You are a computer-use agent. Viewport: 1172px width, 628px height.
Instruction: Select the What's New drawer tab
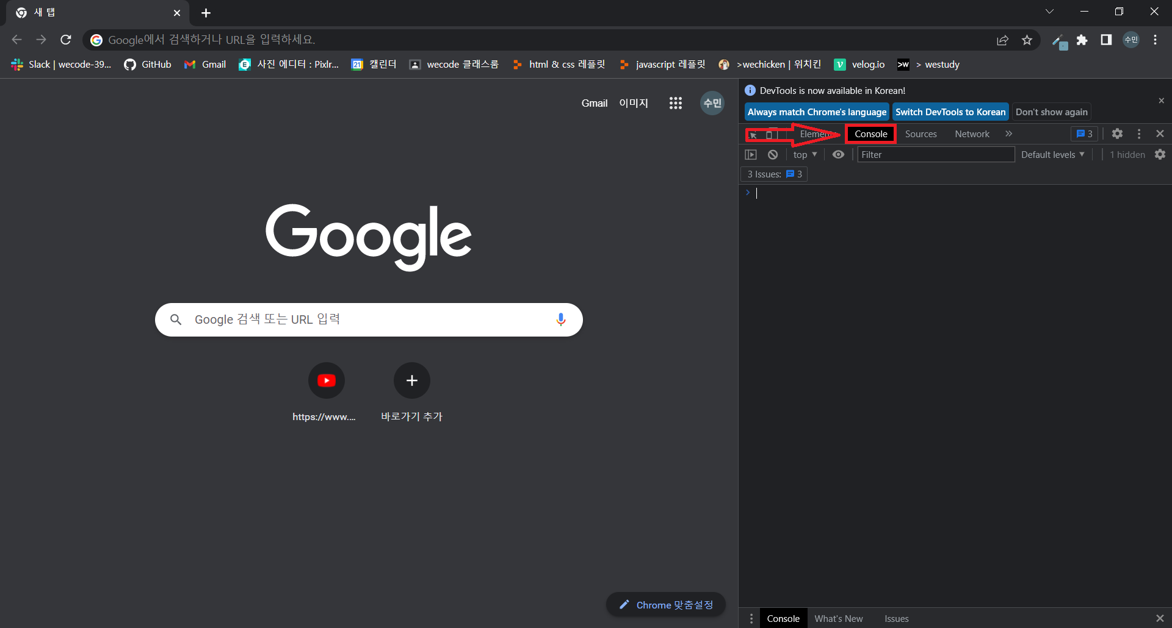click(838, 618)
